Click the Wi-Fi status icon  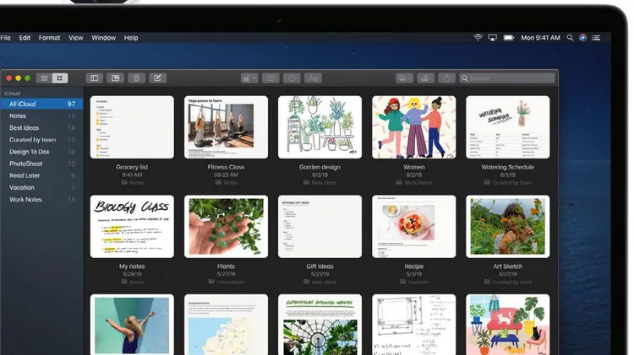coord(478,37)
